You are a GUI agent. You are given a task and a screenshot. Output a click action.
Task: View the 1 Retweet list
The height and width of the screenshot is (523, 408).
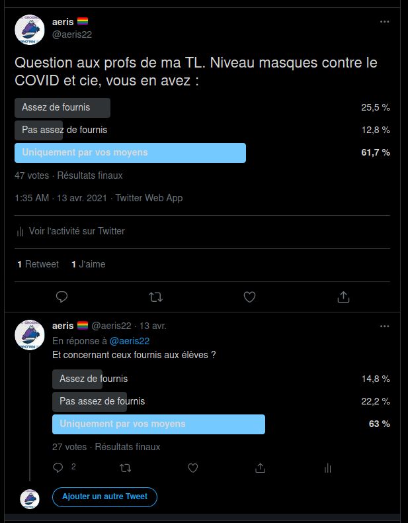click(x=38, y=264)
